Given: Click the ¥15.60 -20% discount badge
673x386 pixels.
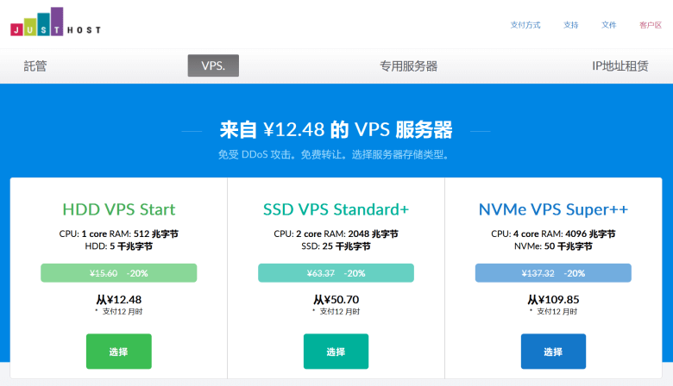Looking at the screenshot, I should pos(119,273).
